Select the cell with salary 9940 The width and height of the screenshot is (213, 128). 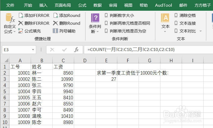pos(63,91)
